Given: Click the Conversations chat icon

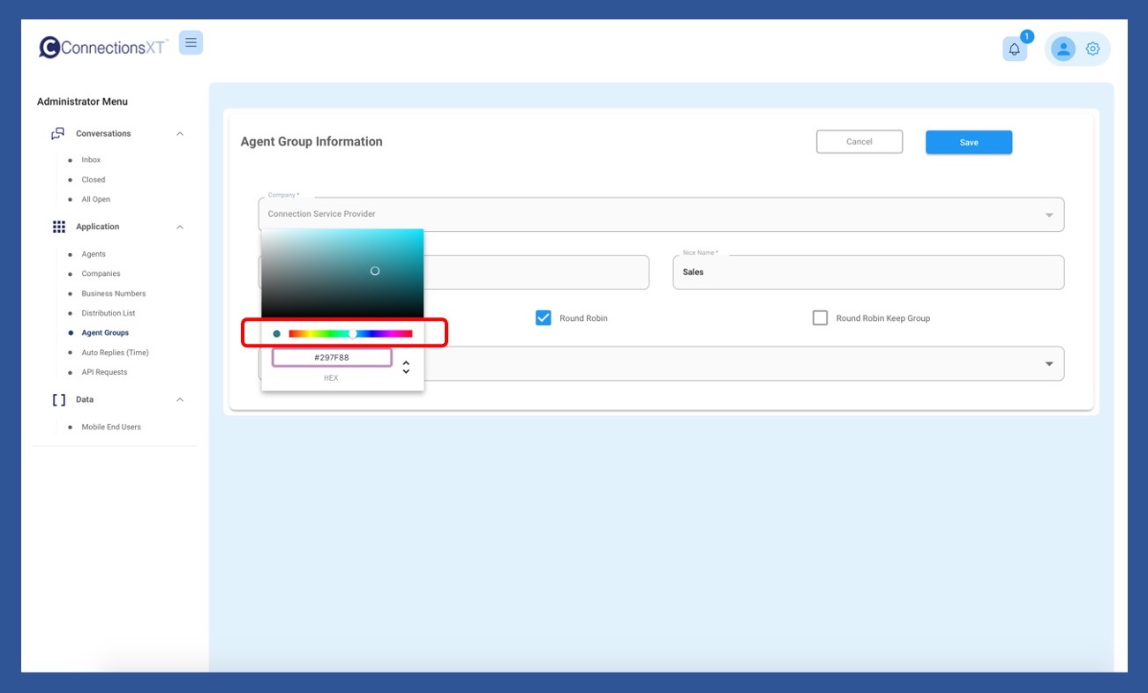Looking at the screenshot, I should (58, 134).
